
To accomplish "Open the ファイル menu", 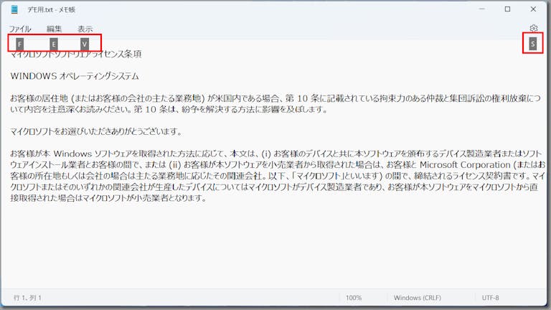I will pos(20,29).
